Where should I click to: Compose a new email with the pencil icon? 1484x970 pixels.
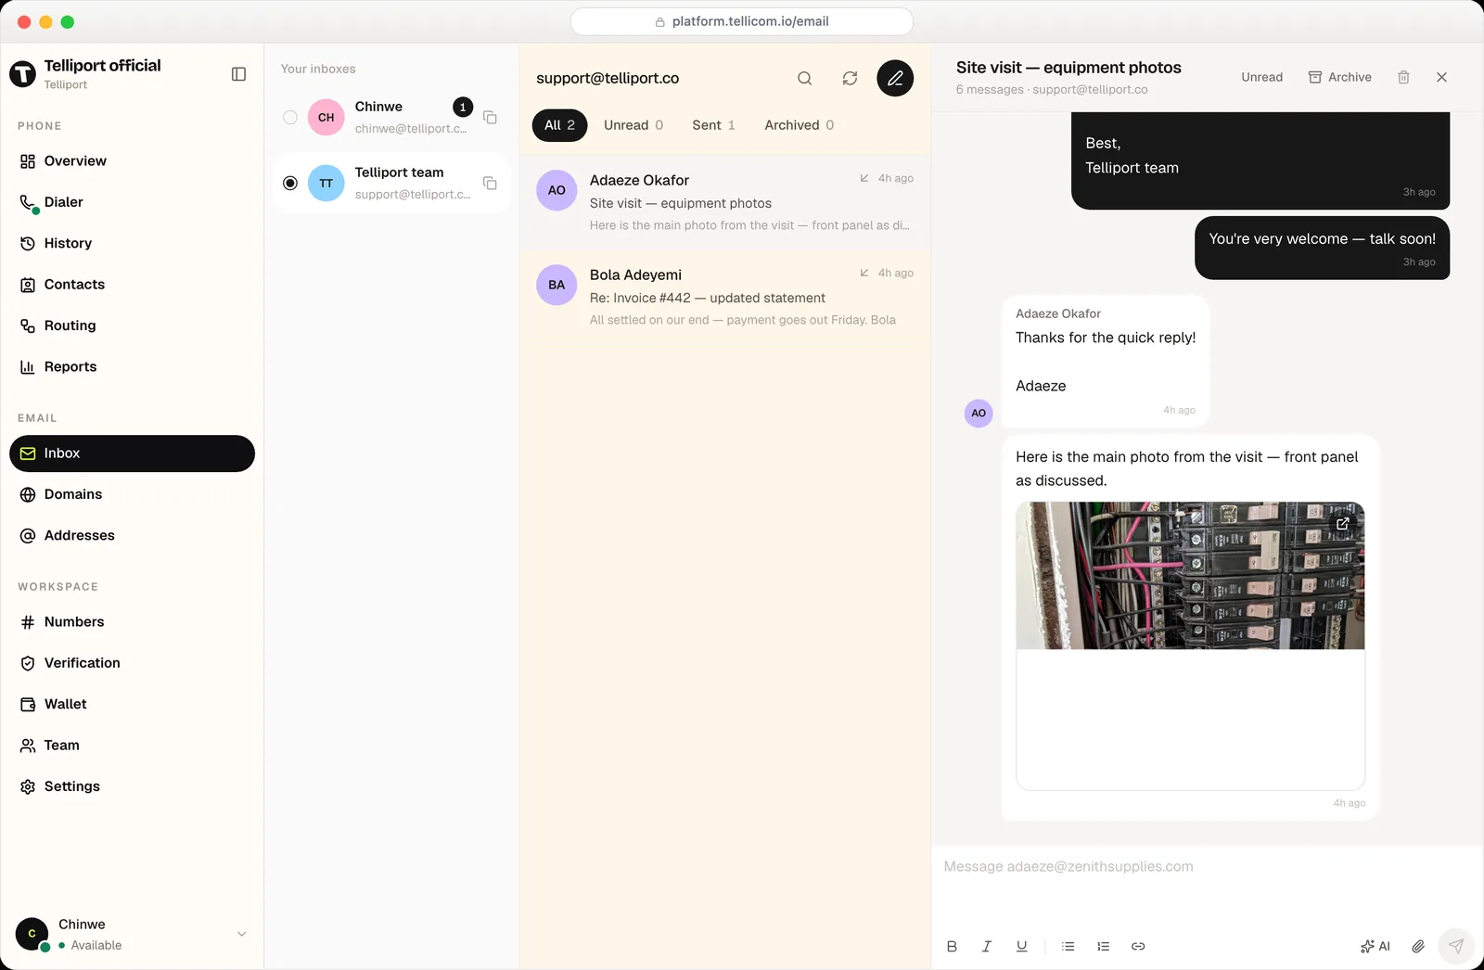point(895,78)
